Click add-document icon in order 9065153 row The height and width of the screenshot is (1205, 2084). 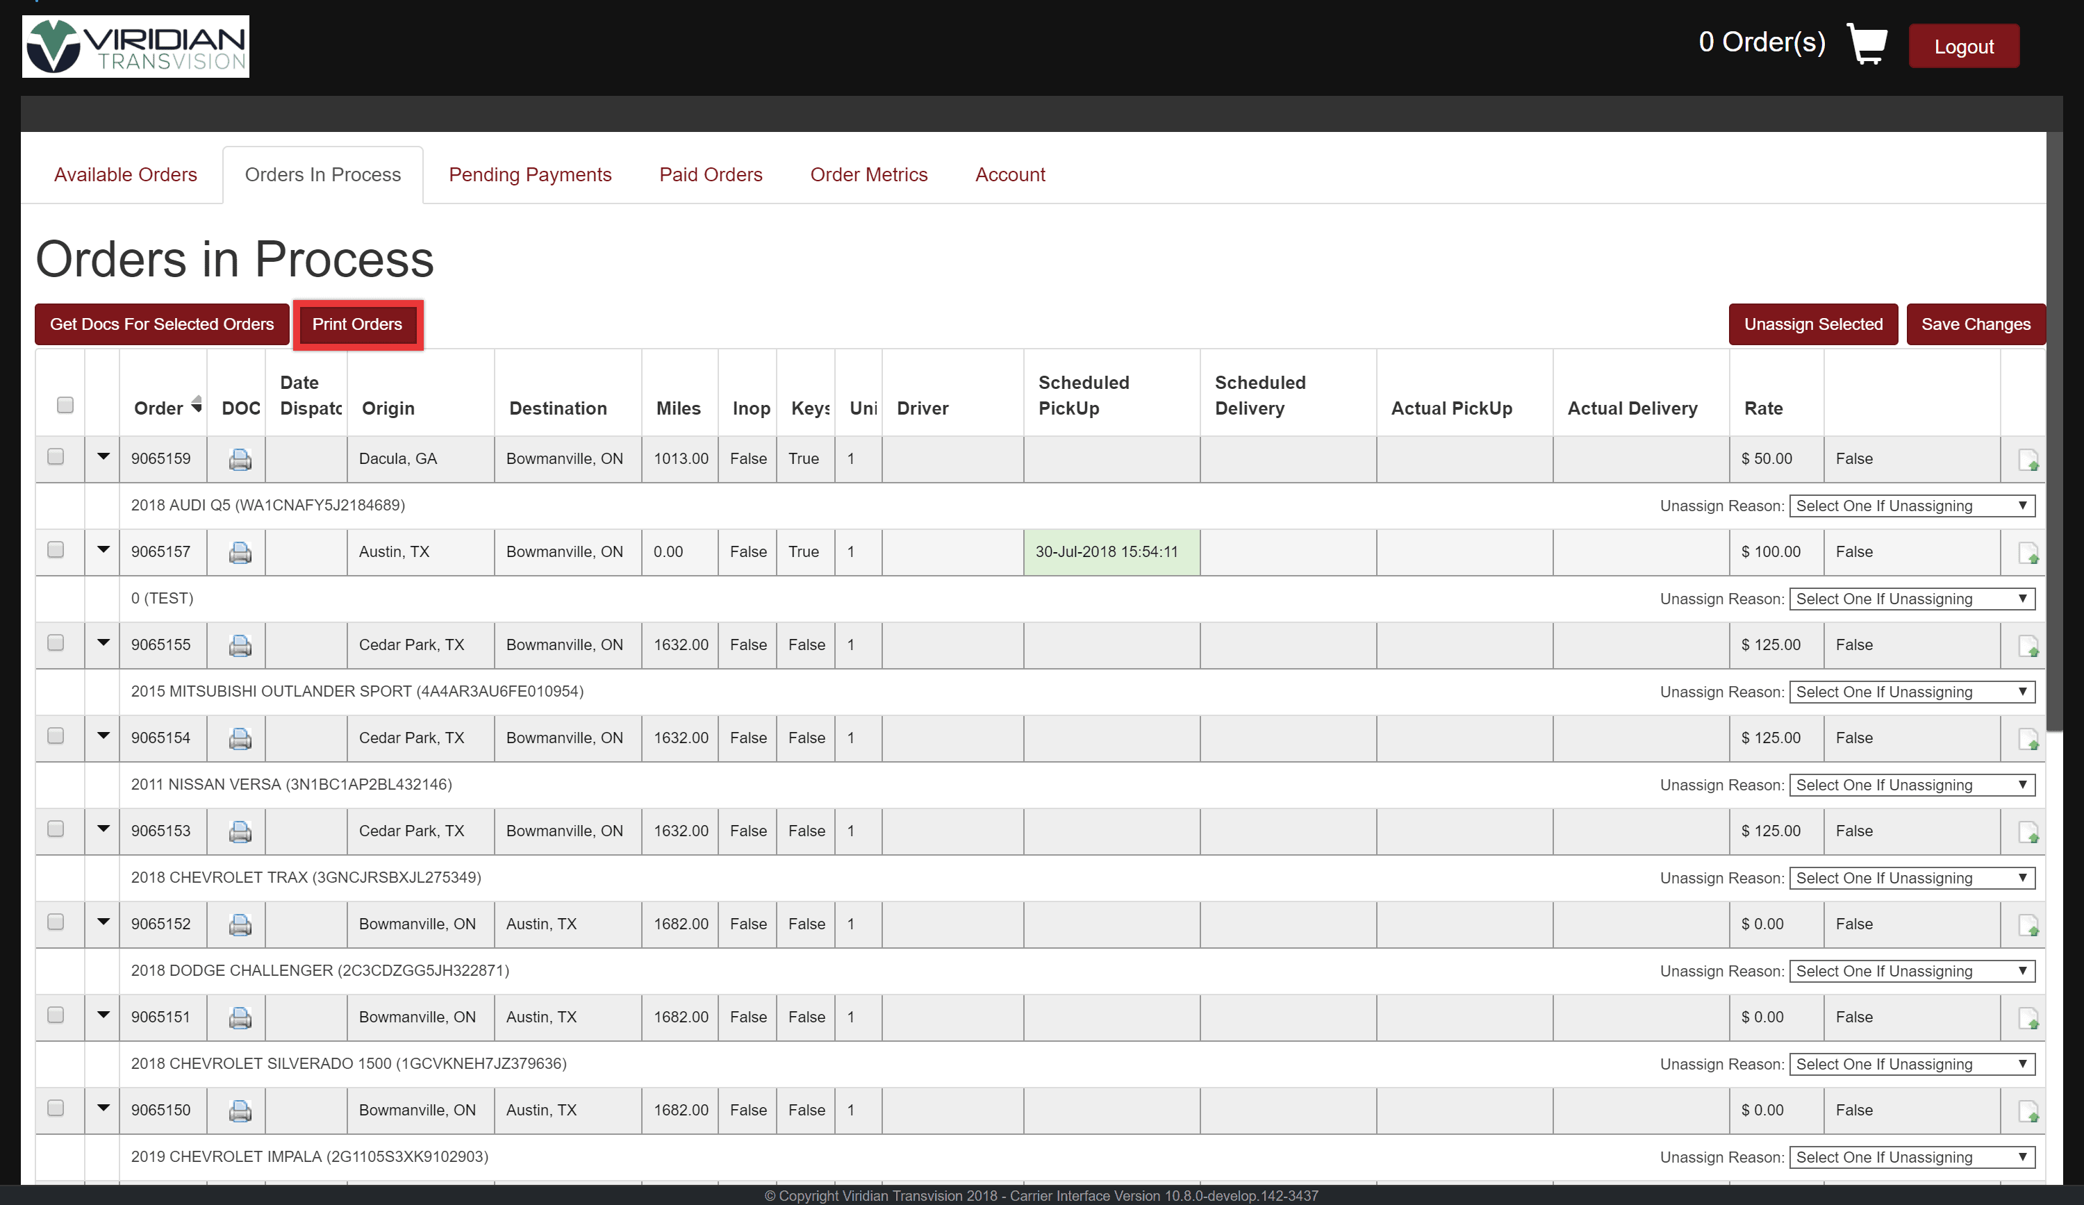tap(2028, 832)
